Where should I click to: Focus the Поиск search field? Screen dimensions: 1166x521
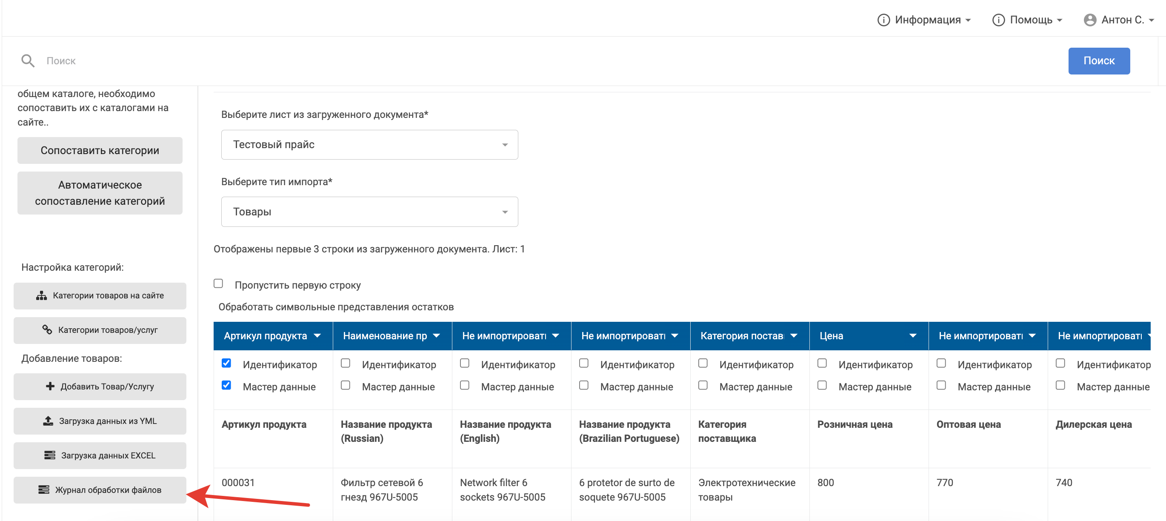543,60
